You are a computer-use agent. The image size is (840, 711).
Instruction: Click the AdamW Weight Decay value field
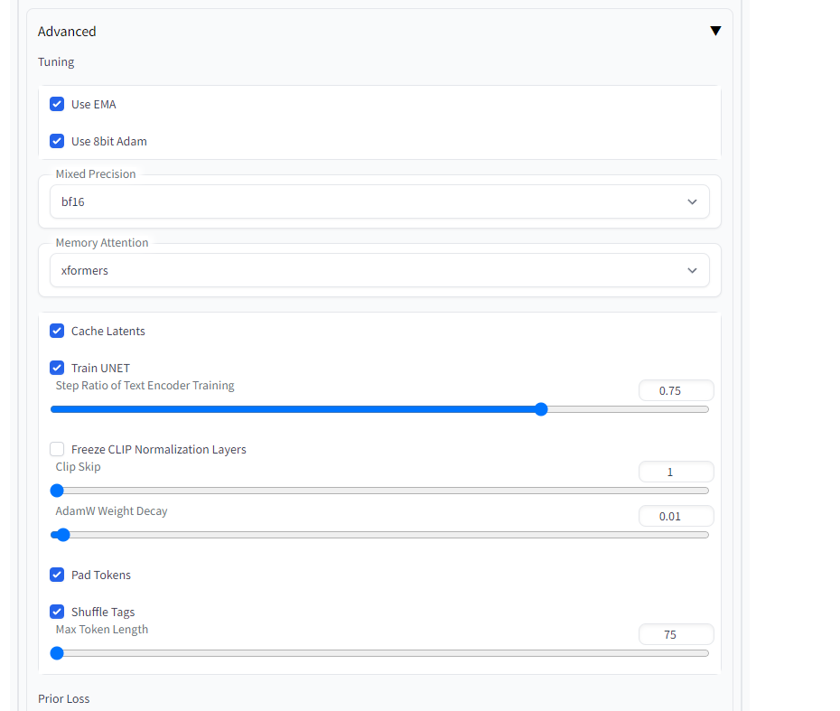[x=676, y=516]
